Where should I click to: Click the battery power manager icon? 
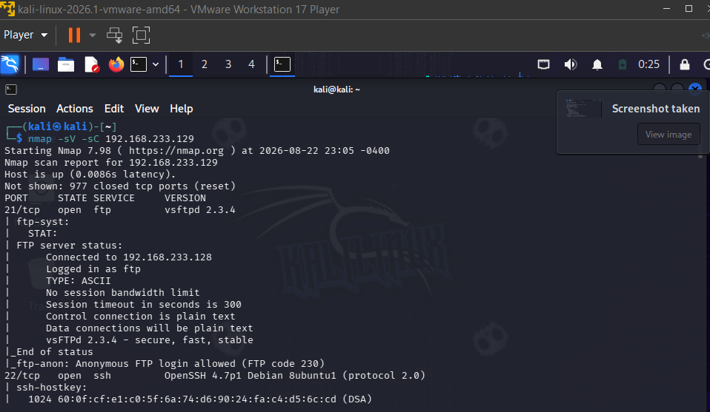(623, 64)
